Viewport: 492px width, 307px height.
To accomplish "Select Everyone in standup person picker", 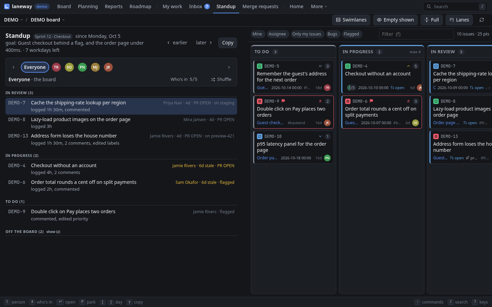I will tap(35, 67).
